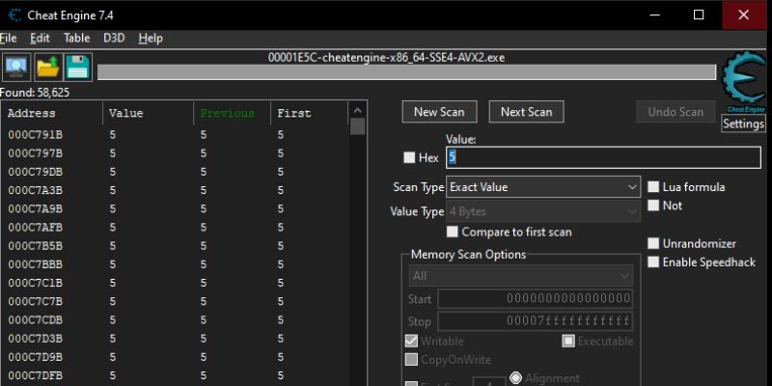Click the Next Scan button
This screenshot has width=772, height=386.
(526, 112)
